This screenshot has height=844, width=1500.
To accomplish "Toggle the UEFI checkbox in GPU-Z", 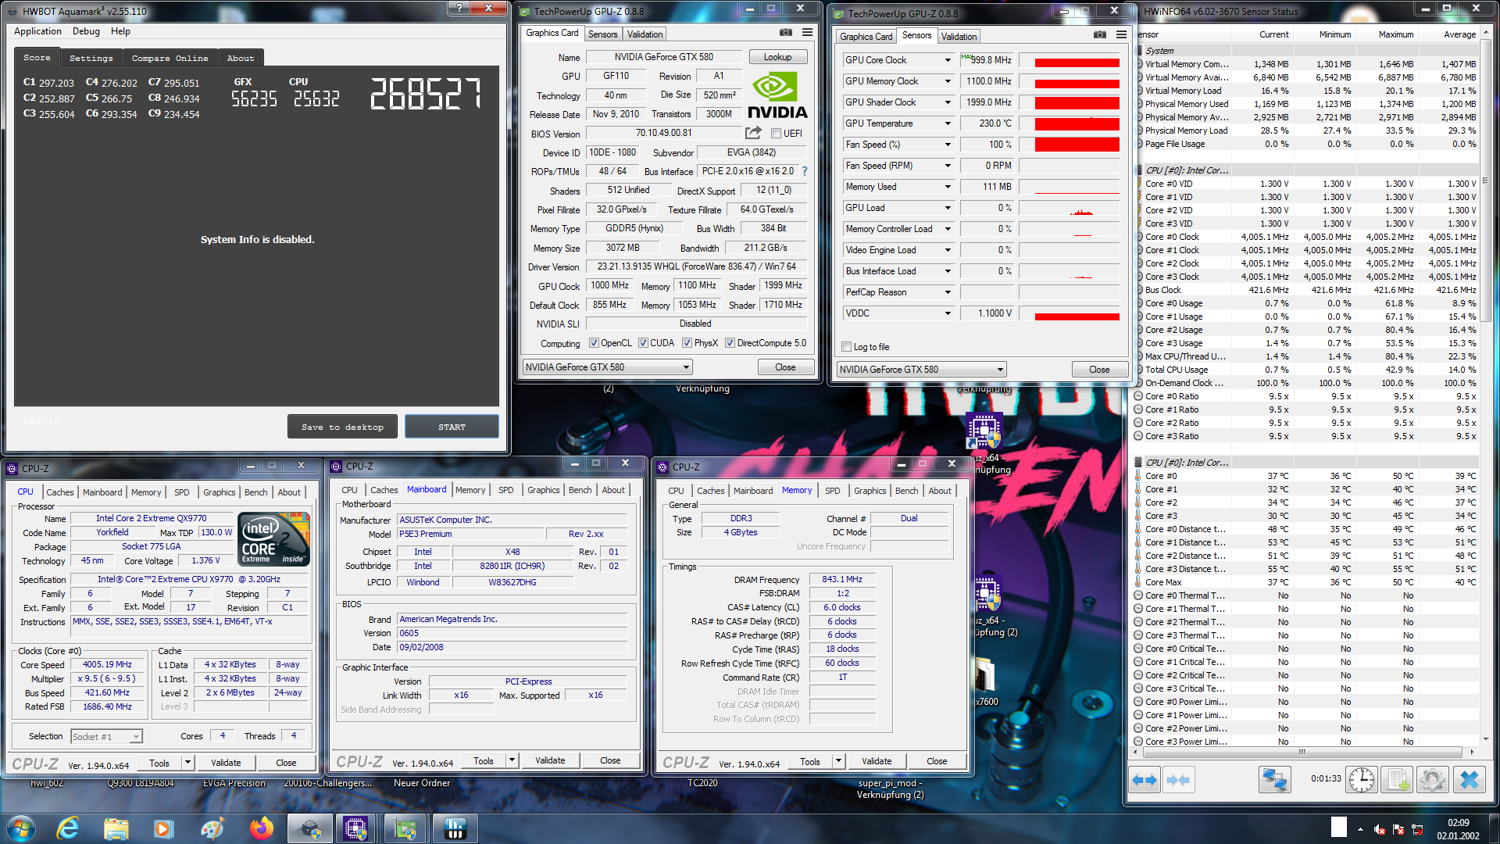I will pyautogui.click(x=777, y=134).
